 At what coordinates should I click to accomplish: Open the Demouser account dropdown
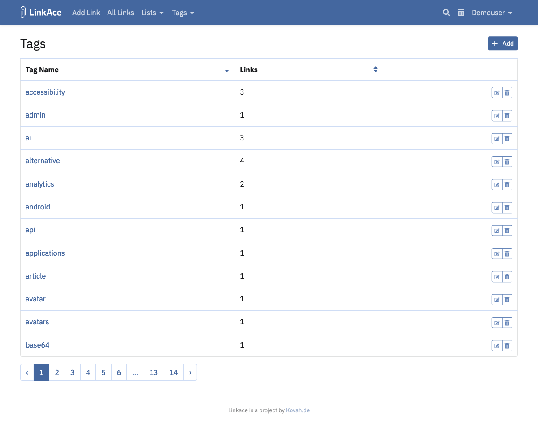click(492, 13)
